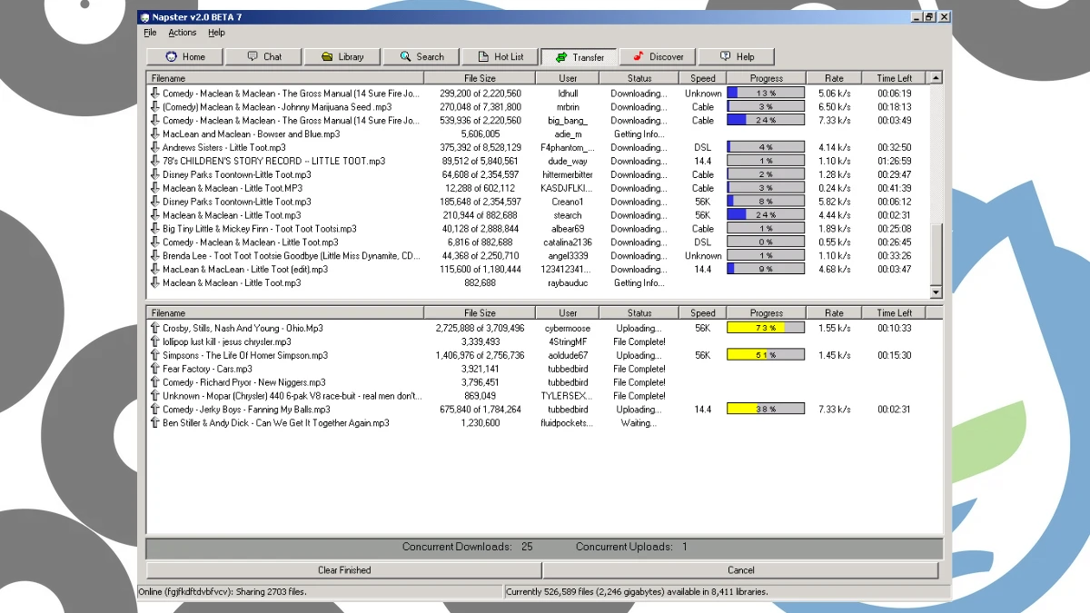The image size is (1090, 613).
Task: Click progress bar for Crosby, Stills, Nash upload
Action: tap(765, 328)
